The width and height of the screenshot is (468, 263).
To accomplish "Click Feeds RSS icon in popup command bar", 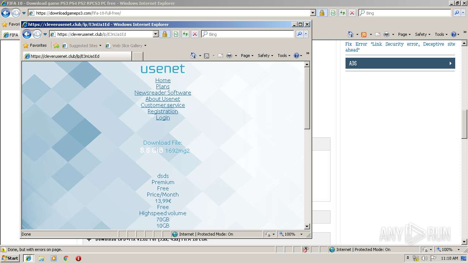I will pyautogui.click(x=207, y=56).
